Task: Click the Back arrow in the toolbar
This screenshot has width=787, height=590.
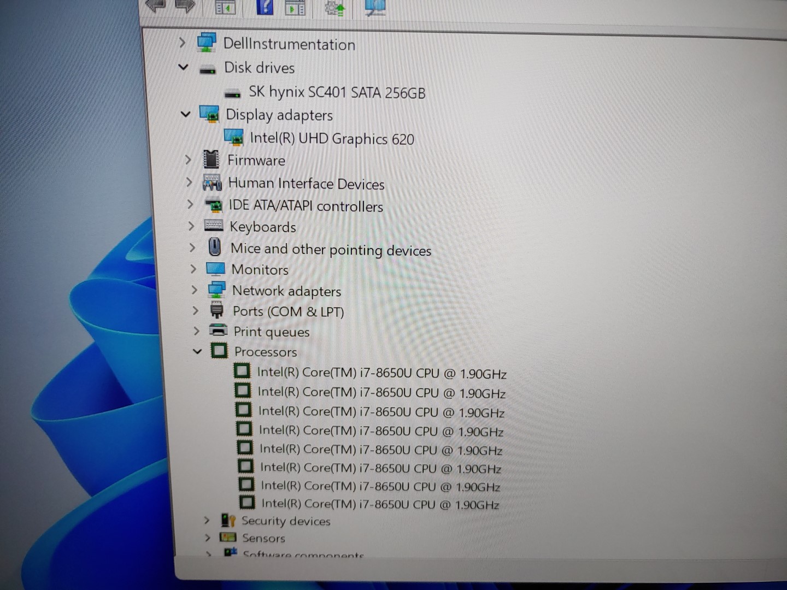Action: click(x=156, y=5)
